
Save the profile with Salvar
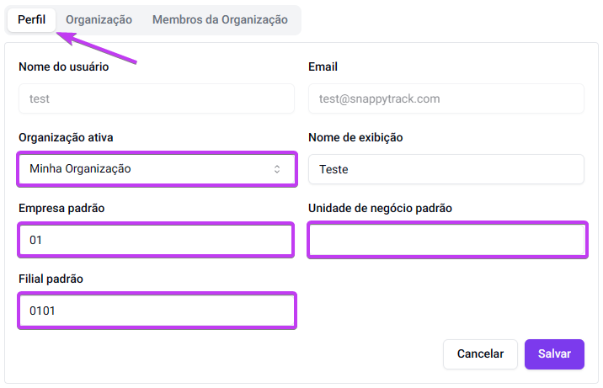tap(554, 354)
